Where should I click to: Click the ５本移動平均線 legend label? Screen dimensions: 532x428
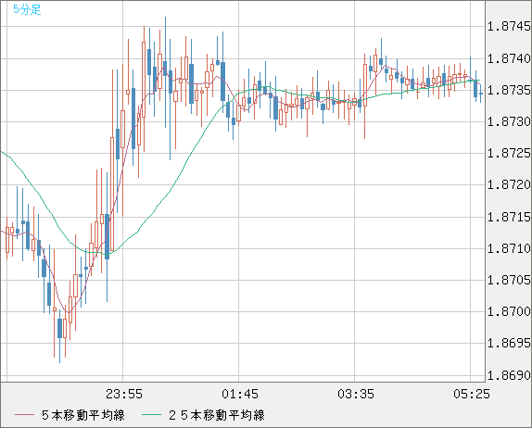point(83,415)
